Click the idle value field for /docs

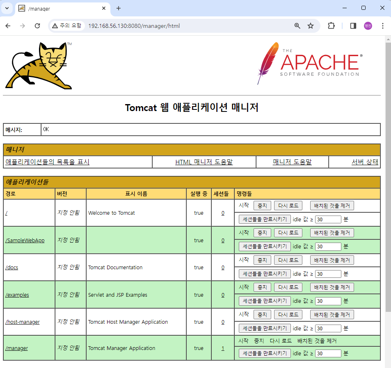(x=328, y=274)
